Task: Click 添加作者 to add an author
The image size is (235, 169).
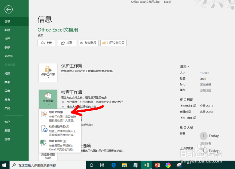Action: [x=206, y=143]
